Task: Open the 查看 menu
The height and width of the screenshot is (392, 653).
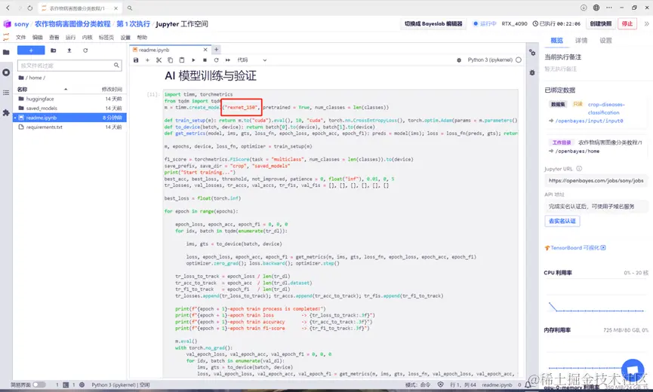Action: tap(54, 38)
